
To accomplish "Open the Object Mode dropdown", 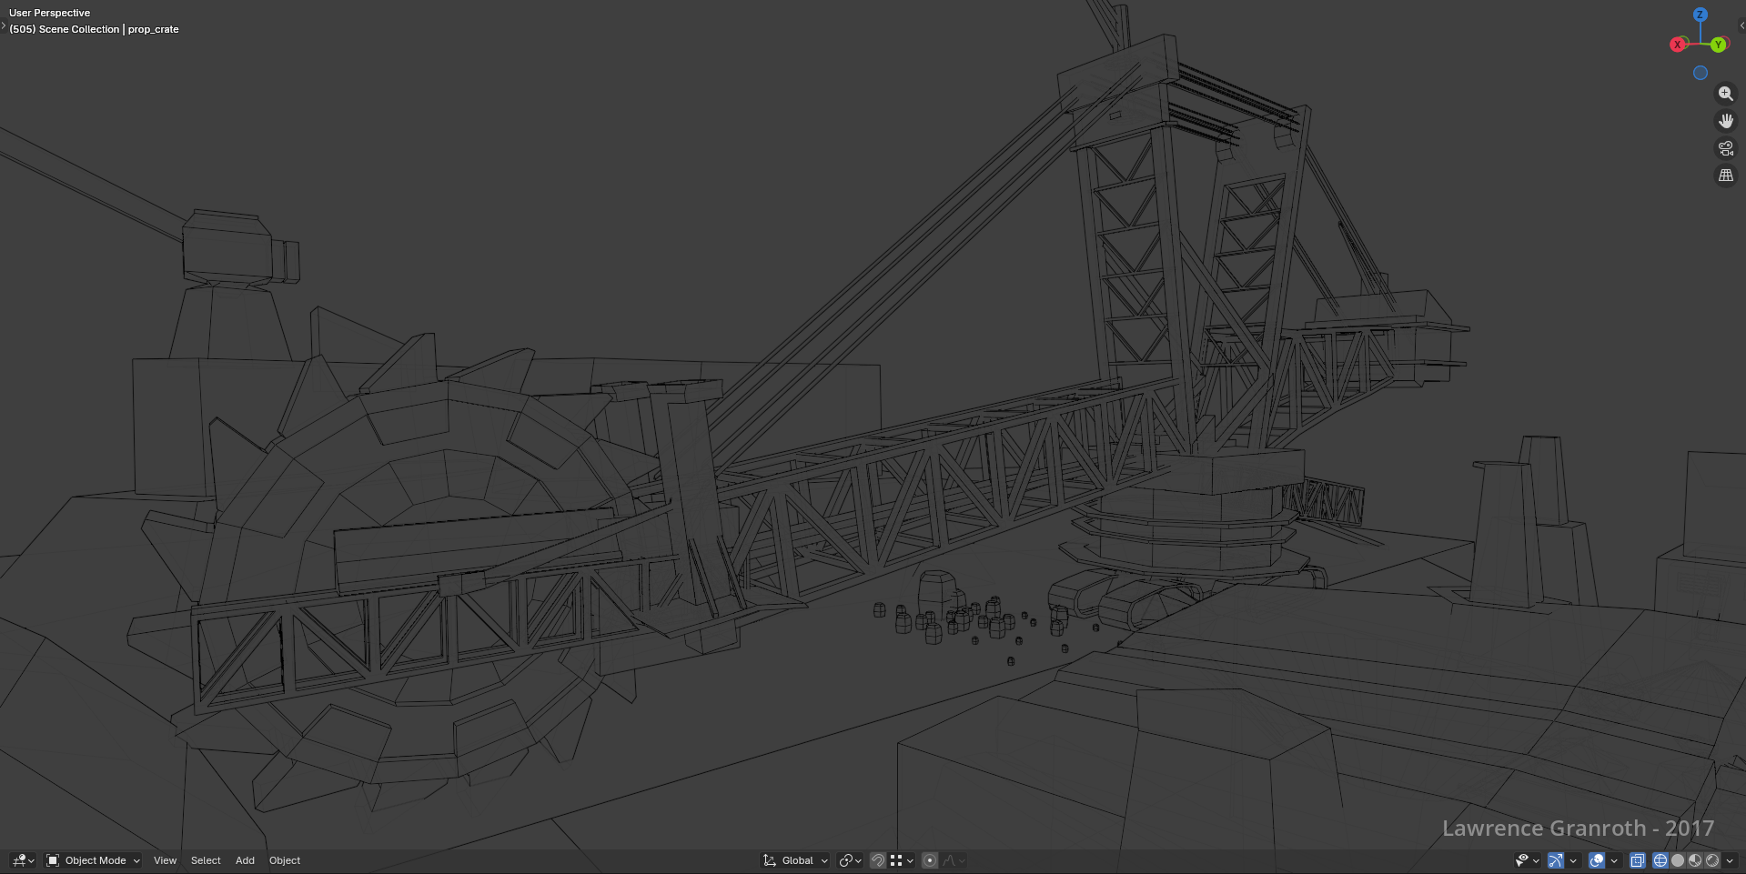I will [x=94, y=860].
